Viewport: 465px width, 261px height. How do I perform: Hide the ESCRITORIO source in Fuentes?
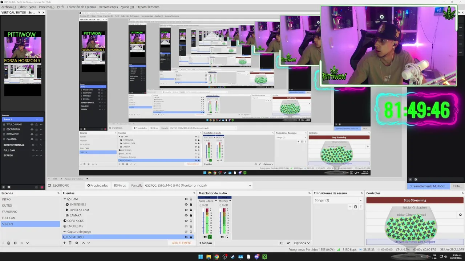tap(186, 237)
